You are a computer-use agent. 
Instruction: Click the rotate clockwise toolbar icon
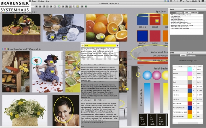(47, 7)
